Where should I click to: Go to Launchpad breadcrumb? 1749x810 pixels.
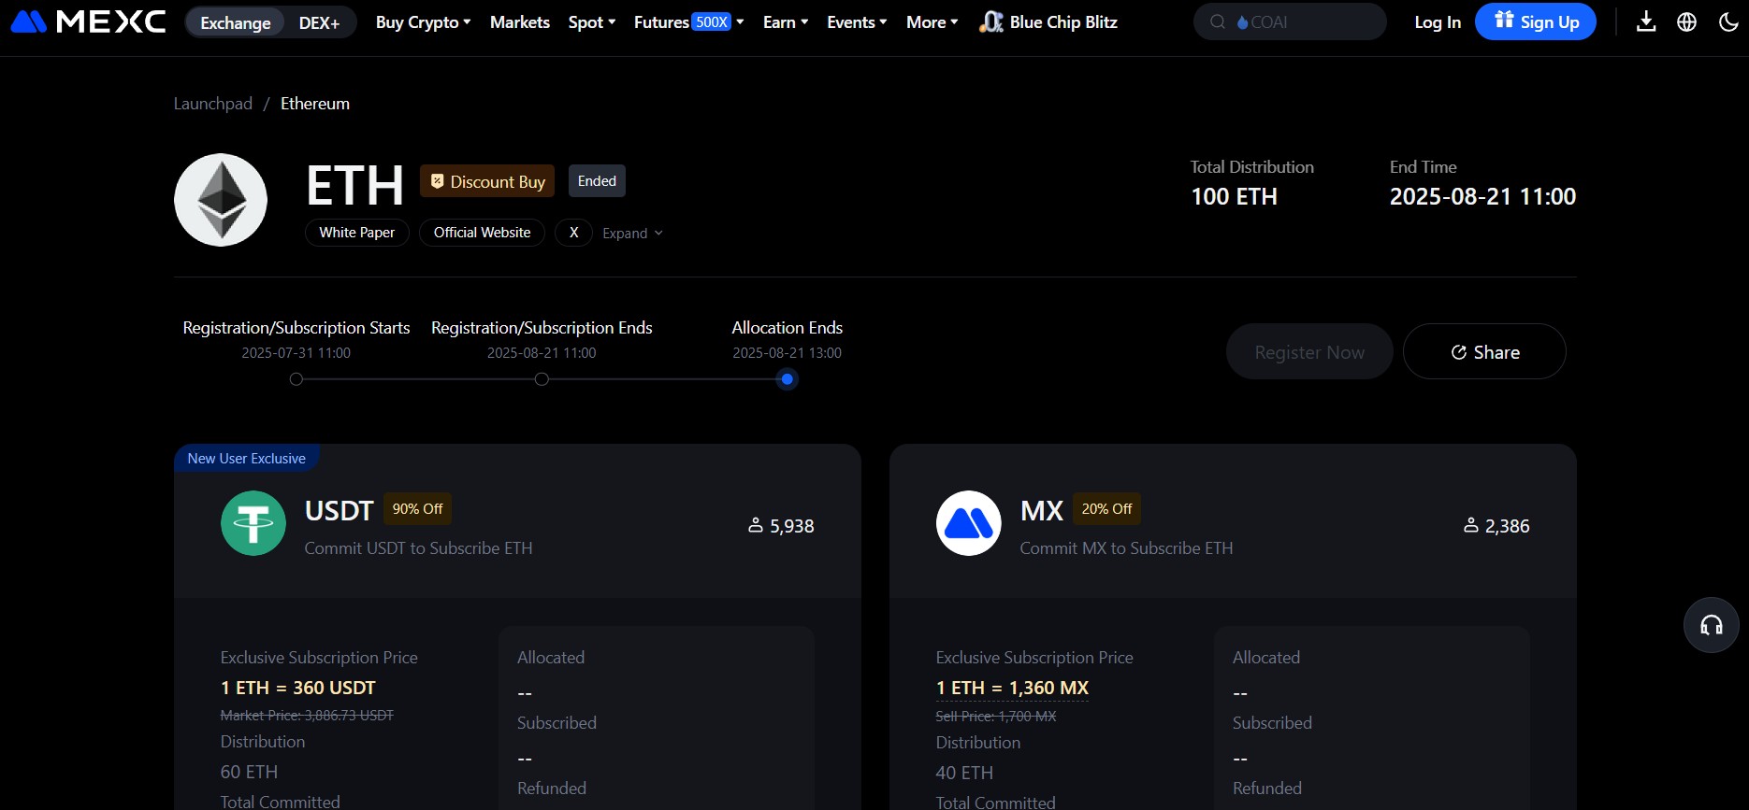tap(213, 104)
